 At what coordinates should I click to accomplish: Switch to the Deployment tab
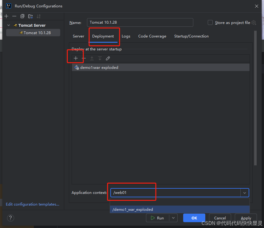tap(103, 36)
